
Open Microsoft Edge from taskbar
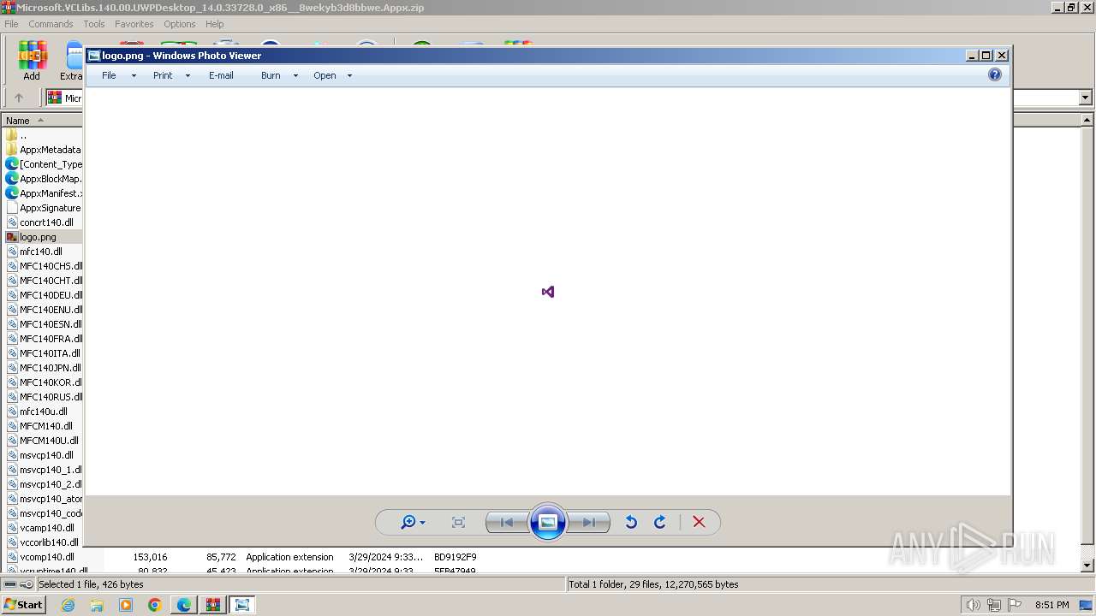point(184,605)
